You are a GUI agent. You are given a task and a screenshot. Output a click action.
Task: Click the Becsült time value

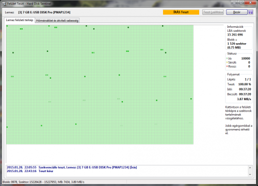(x=245, y=94)
